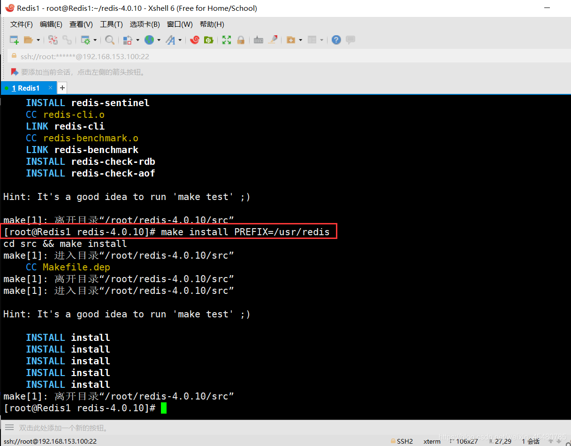Click the add-session bookmark flag arrow
The height and width of the screenshot is (446, 571).
coord(15,72)
